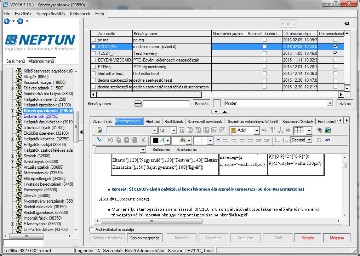Apply subscript formatting
Image resolution: width=360 pixels, height=256 pixels.
coord(214,130)
